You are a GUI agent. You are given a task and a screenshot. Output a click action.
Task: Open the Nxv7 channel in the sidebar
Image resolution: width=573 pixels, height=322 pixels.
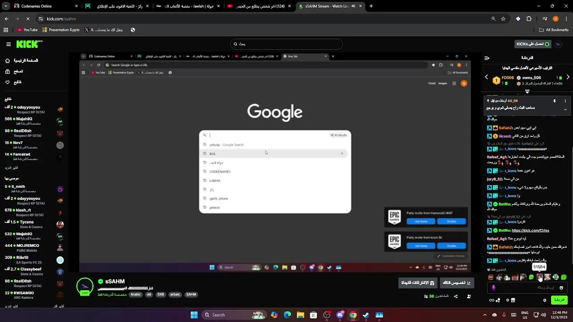click(x=34, y=145)
